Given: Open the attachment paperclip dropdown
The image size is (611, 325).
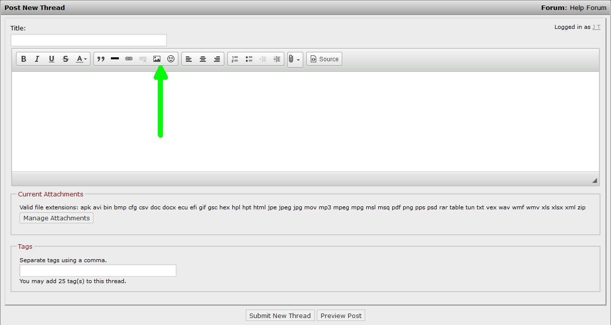Looking at the screenshot, I should tap(295, 59).
